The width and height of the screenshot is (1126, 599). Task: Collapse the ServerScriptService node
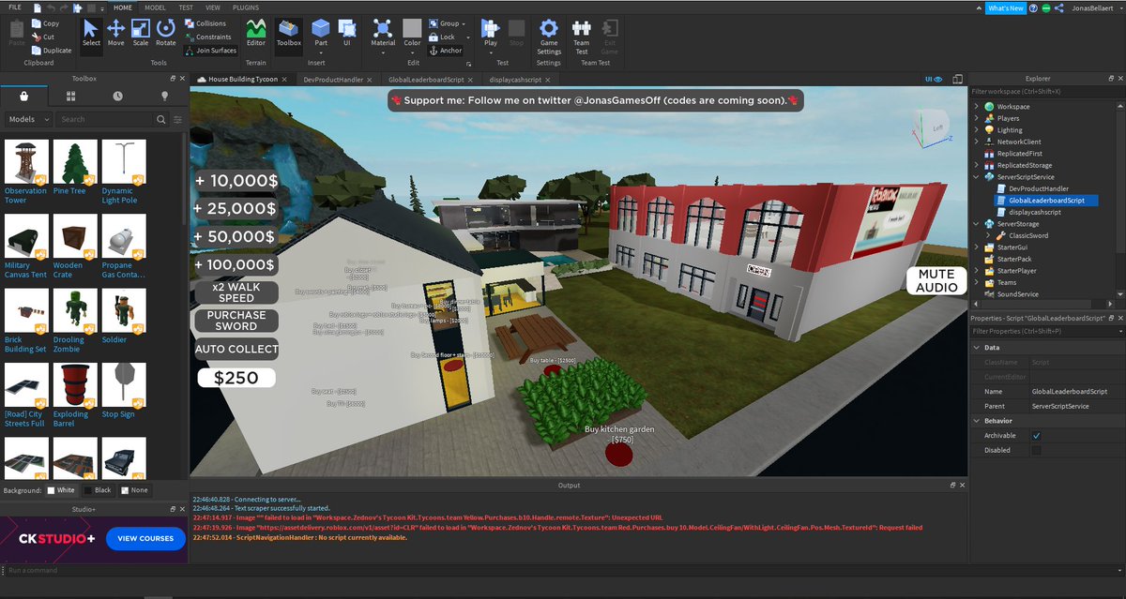[976, 176]
